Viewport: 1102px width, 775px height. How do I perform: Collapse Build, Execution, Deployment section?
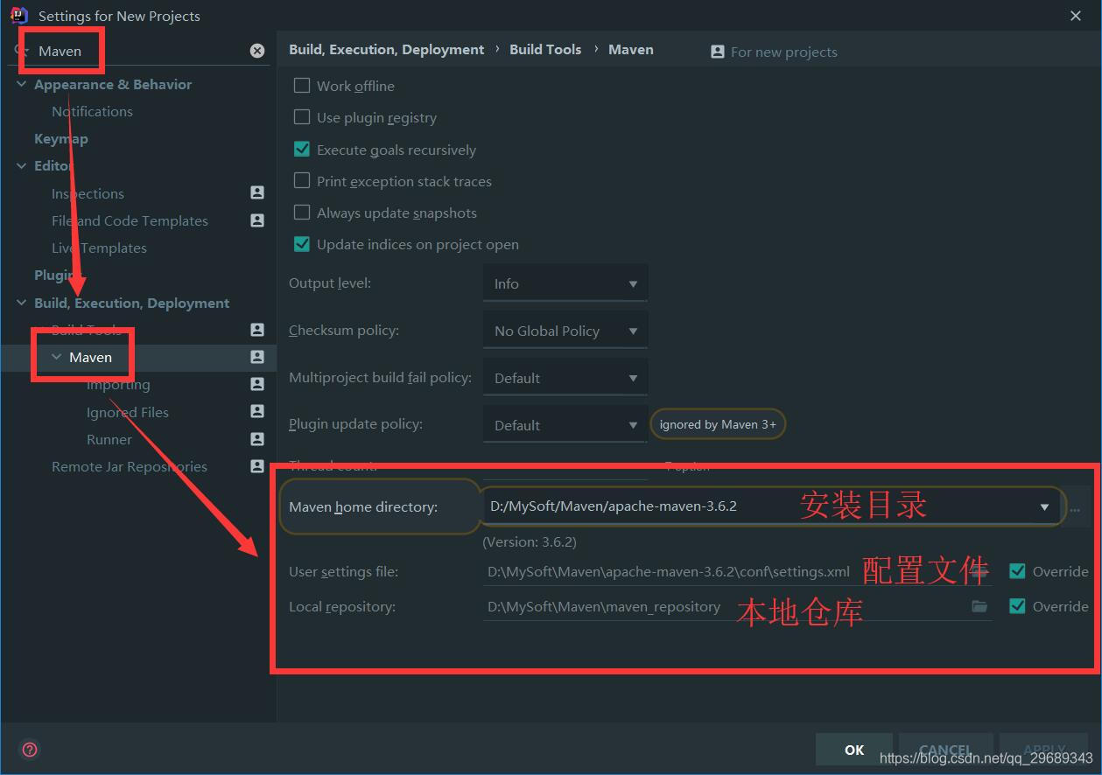click(x=22, y=303)
